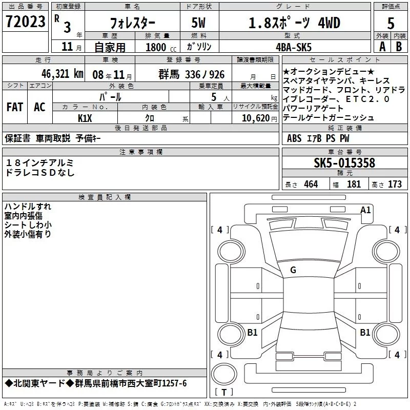410x410 pixels.
Task: Click the [T] spare tire marker
Action: pos(224,392)
